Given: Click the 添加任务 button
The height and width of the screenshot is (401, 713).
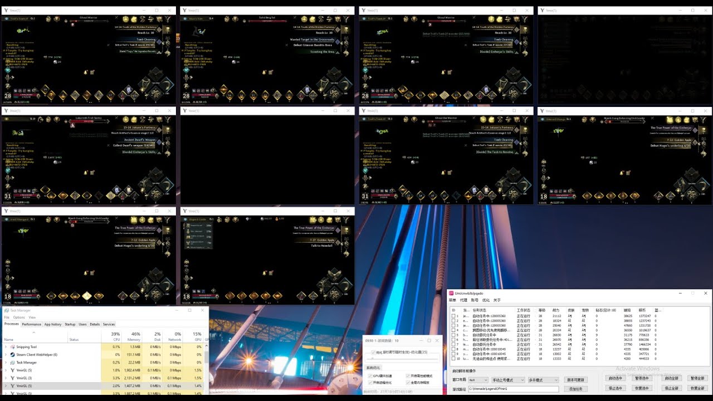Looking at the screenshot, I should coord(576,389).
